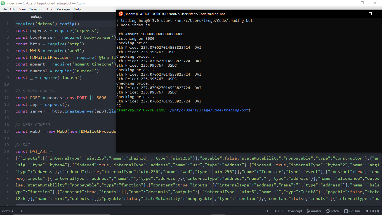Change the LF line ending setting
The height and width of the screenshot is (215, 382).
coord(267,211)
